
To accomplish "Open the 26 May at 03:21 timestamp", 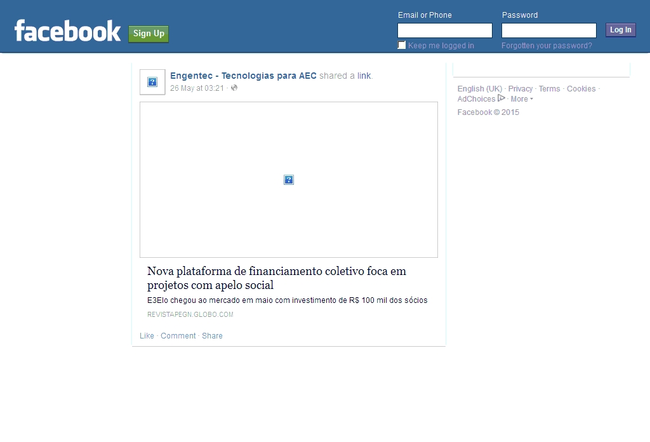I will pos(197,88).
